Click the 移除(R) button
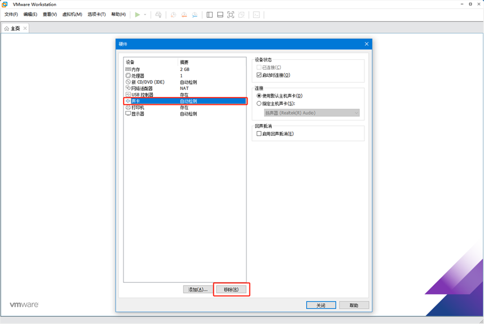Screen dimensions: 484x324 tap(231, 290)
